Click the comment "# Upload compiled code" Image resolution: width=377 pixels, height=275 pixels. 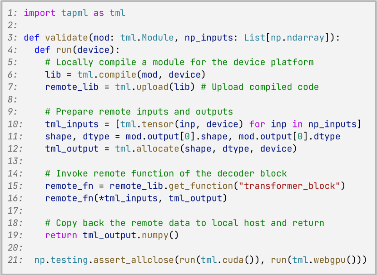tap(260, 87)
